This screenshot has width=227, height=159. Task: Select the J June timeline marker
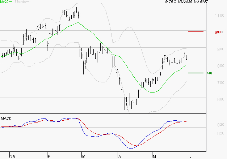192,157
